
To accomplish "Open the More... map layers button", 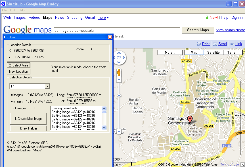I will 170,52.
